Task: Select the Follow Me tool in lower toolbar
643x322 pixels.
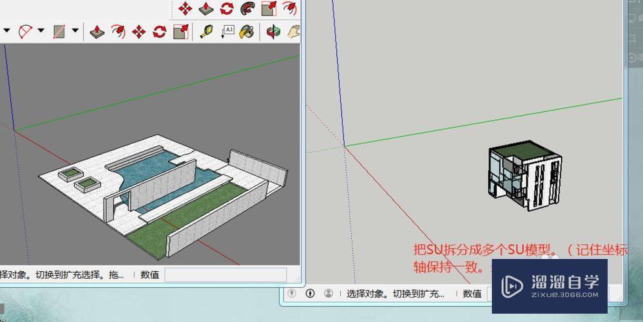Action: point(118,31)
